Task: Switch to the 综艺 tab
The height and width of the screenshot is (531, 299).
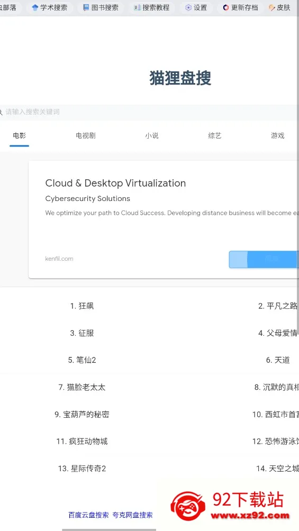Action: [214, 136]
